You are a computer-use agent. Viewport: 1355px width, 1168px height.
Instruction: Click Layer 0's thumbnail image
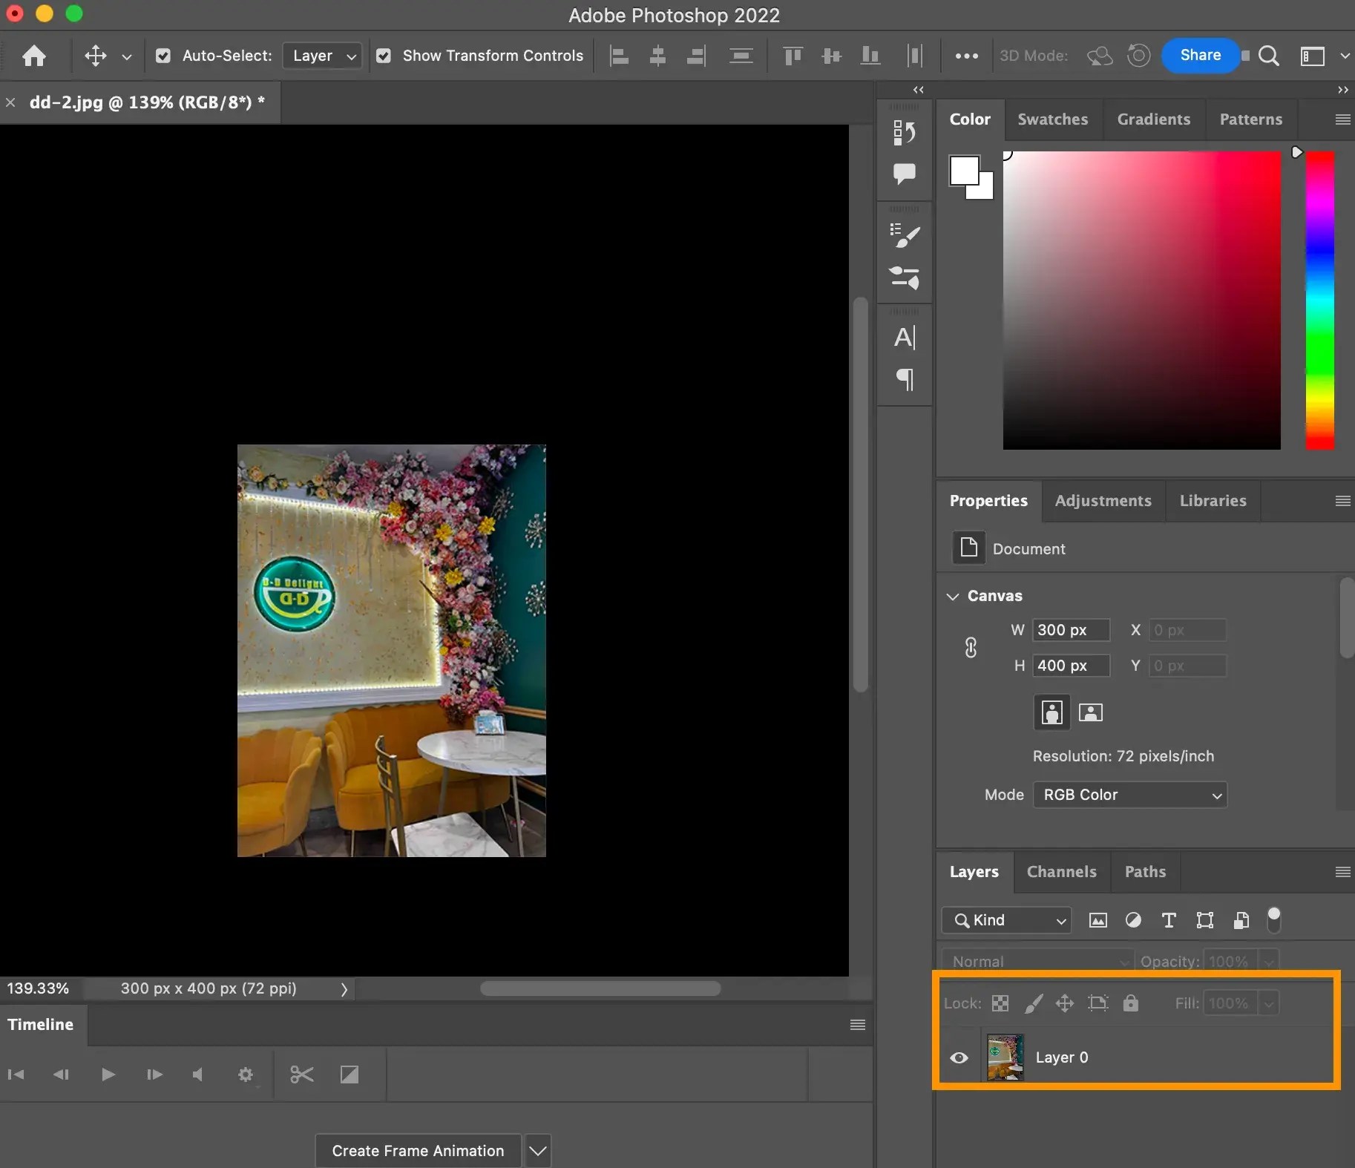tap(1005, 1057)
